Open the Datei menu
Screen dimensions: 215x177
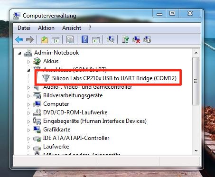(x=24, y=28)
